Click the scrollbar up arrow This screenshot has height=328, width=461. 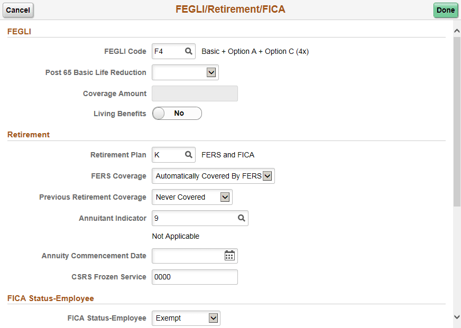pos(456,31)
